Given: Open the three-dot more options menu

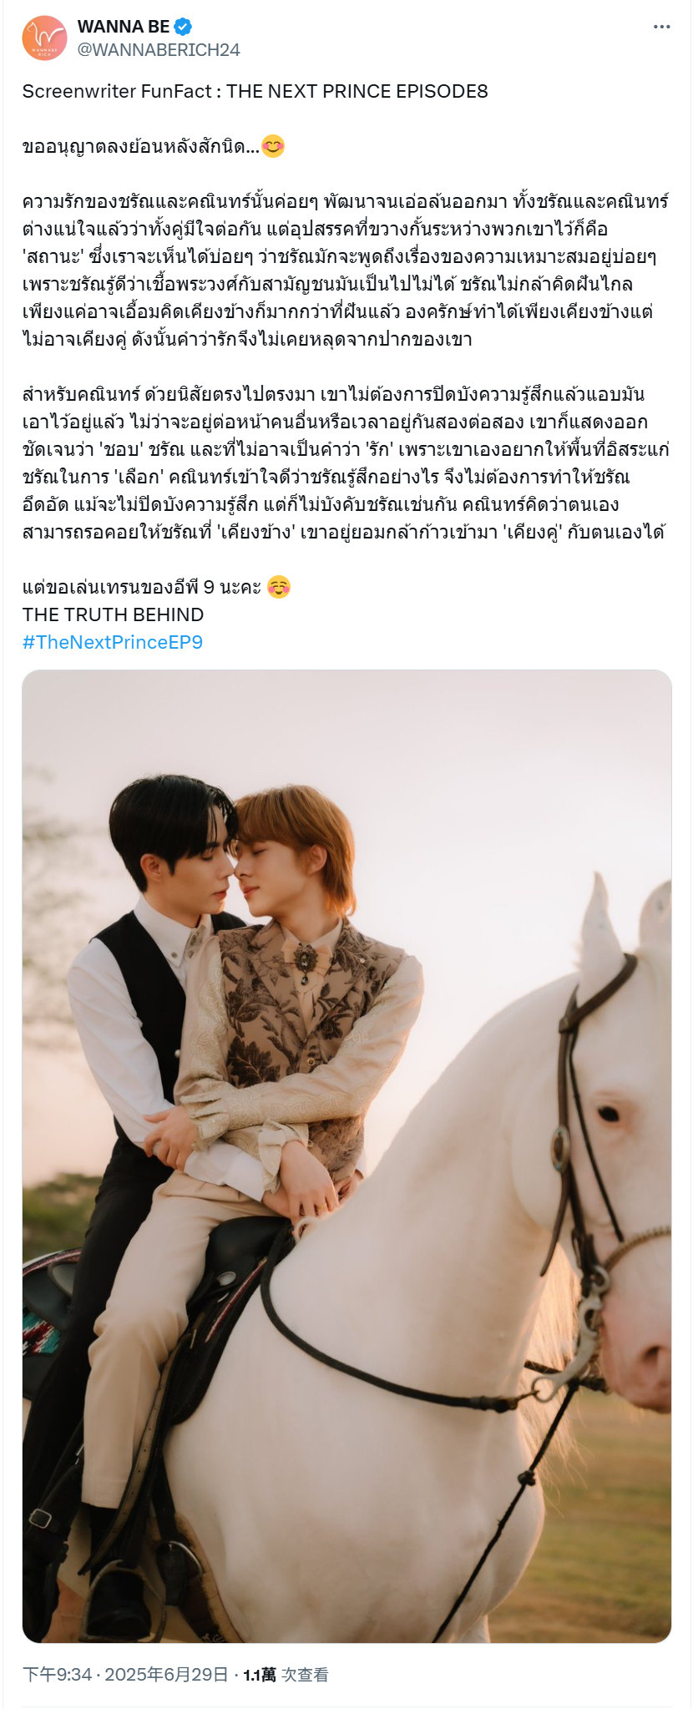Looking at the screenshot, I should point(662,27).
